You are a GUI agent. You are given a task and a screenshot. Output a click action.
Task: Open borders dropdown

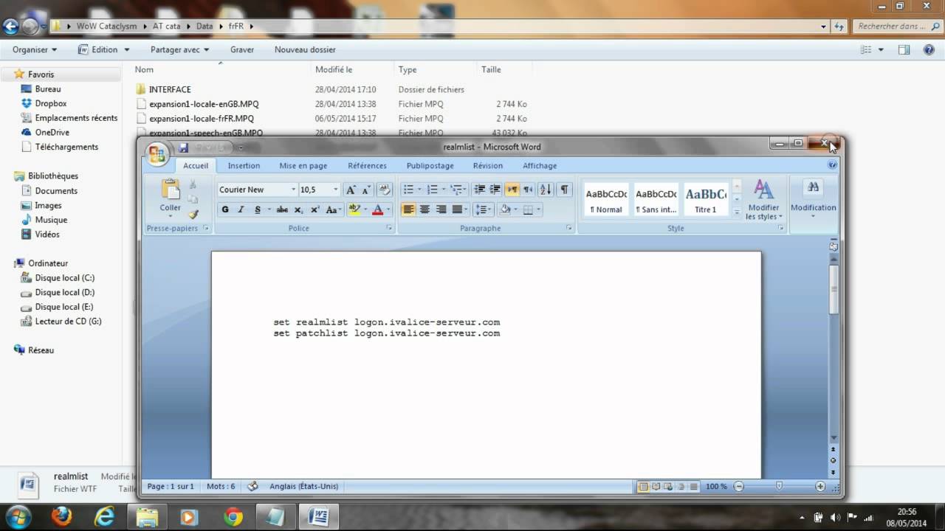[537, 209]
